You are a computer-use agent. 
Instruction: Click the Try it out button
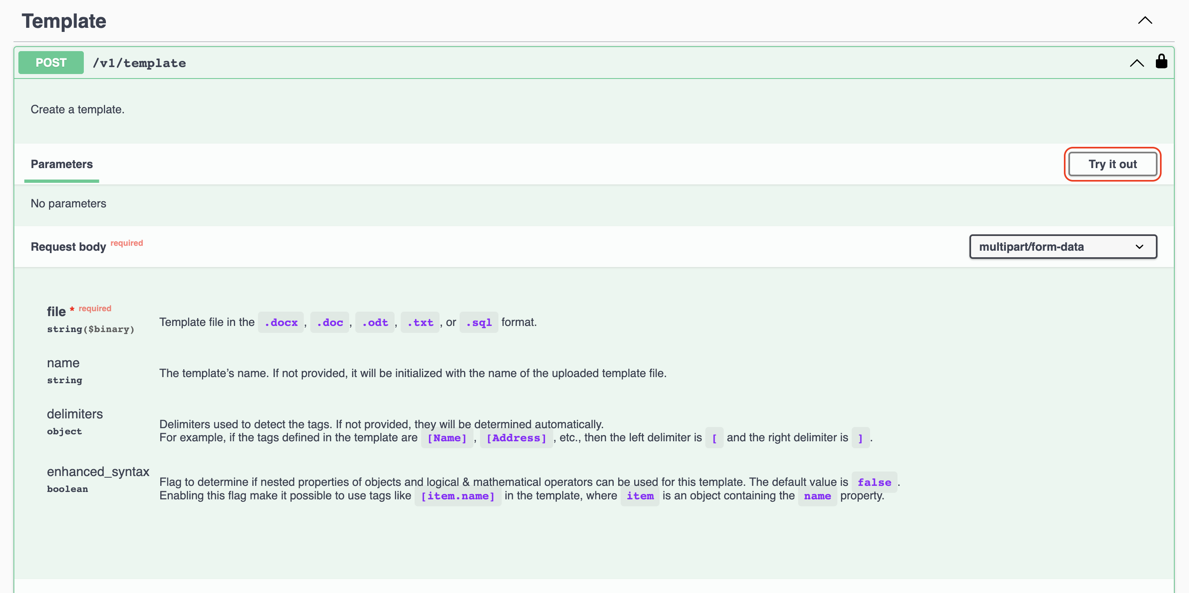[x=1113, y=164]
